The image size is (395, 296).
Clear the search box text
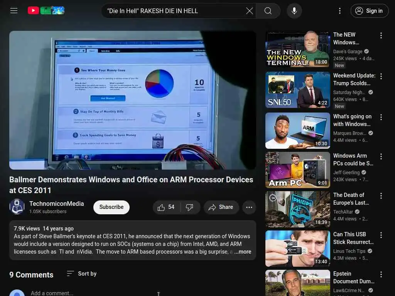coord(250,11)
